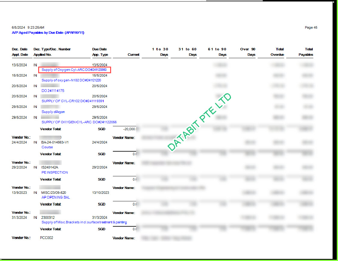Select the AP OPENING BAL. description
The width and height of the screenshot is (338, 261).
[56, 197]
